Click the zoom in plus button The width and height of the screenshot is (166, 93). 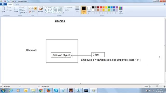[164, 87]
